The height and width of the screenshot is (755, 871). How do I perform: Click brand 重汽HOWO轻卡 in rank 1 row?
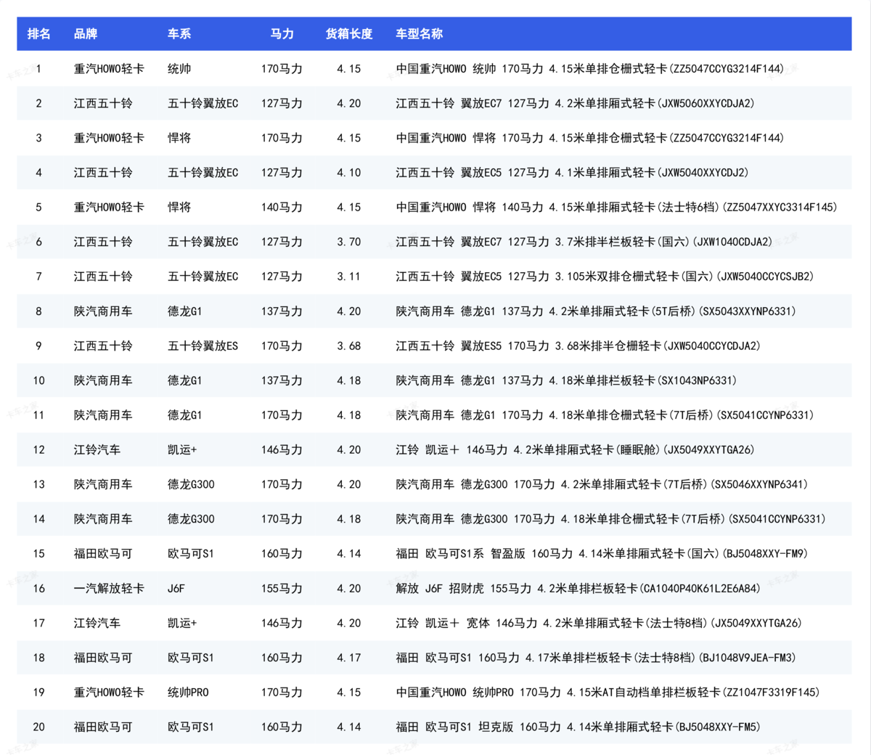(109, 69)
